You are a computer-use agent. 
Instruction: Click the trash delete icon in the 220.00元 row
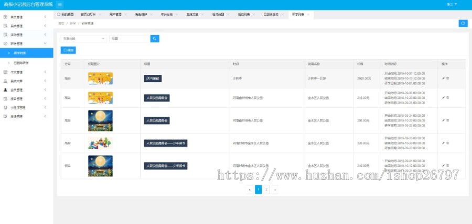pyautogui.click(x=448, y=143)
